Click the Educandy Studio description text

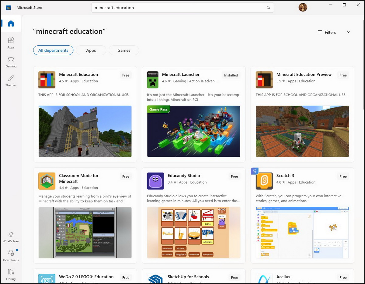point(193,198)
